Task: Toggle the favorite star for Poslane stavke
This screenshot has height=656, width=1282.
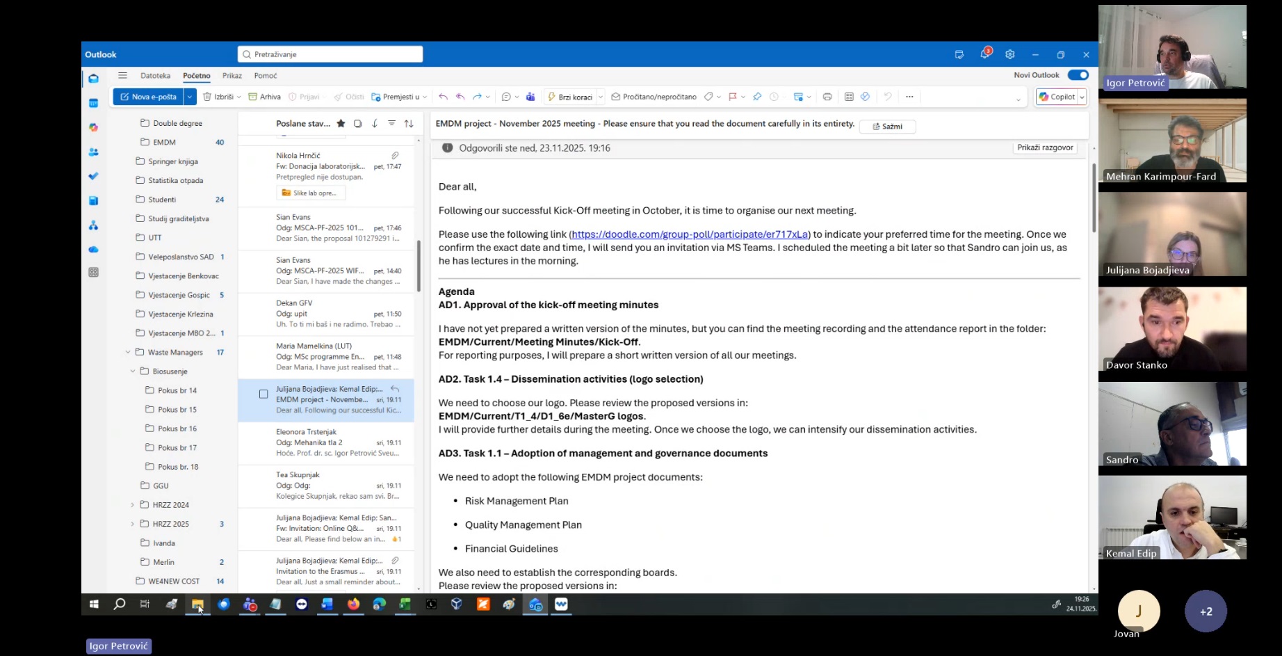Action: click(x=341, y=123)
